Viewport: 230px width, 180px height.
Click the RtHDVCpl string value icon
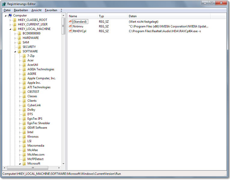(70, 31)
